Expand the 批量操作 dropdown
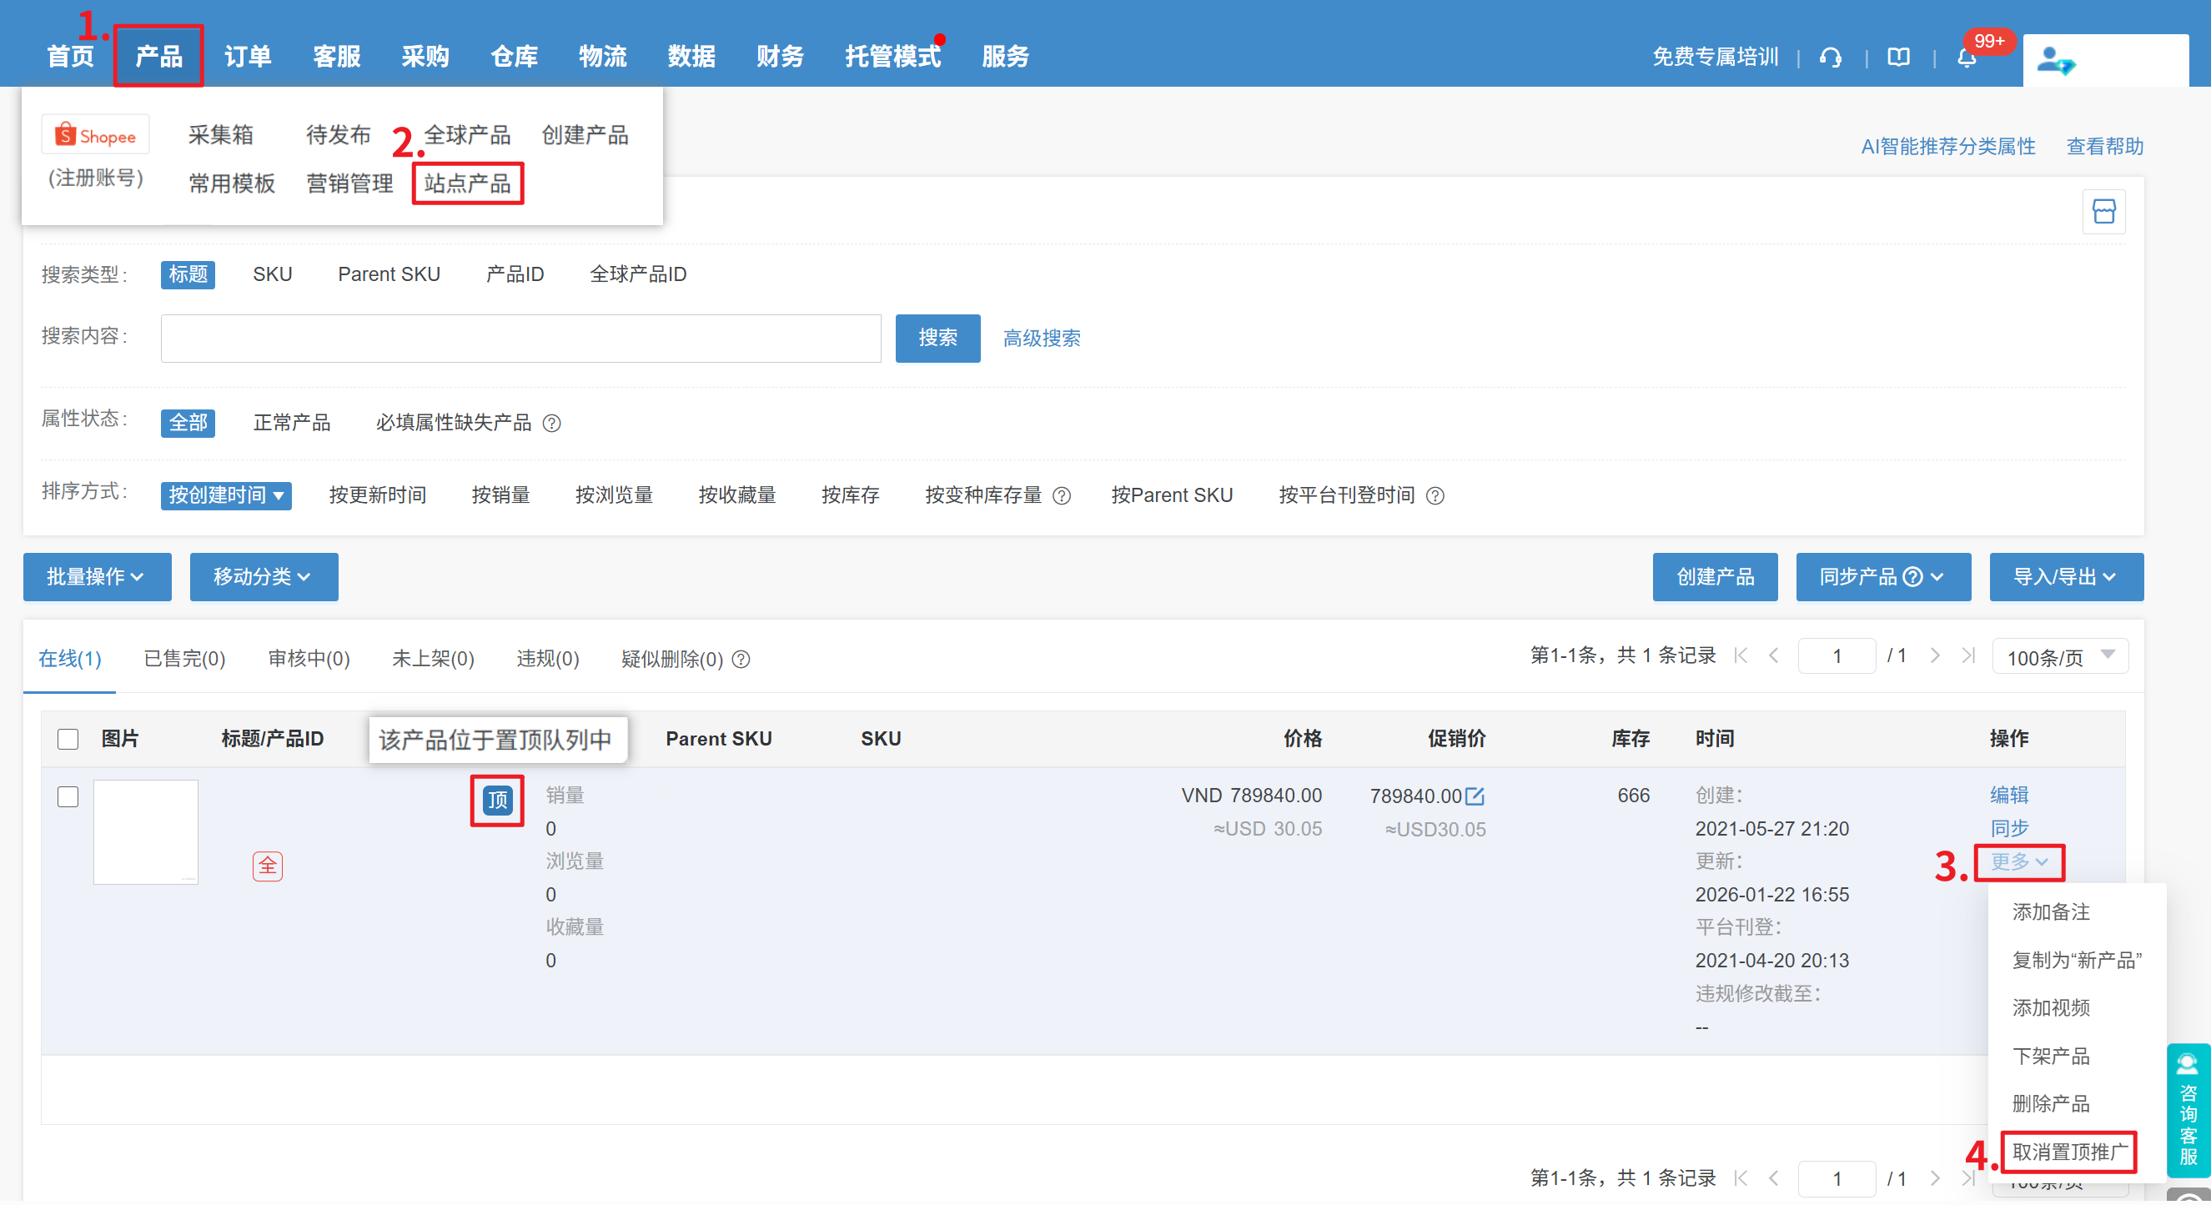The image size is (2211, 1205). coord(96,577)
